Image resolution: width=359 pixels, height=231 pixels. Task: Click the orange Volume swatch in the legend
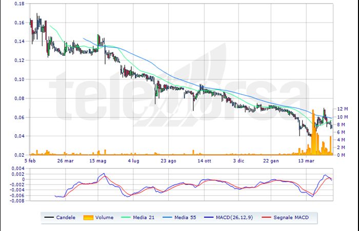click(88, 218)
